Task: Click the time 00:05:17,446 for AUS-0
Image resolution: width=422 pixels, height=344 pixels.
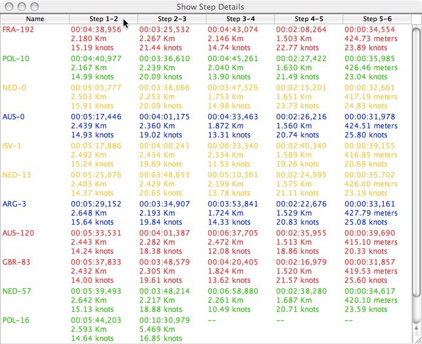Action: click(96, 116)
